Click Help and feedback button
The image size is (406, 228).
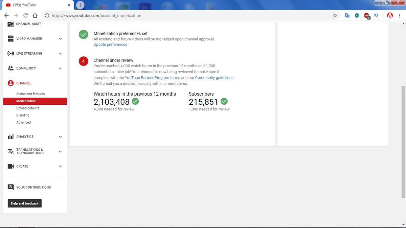click(x=25, y=203)
